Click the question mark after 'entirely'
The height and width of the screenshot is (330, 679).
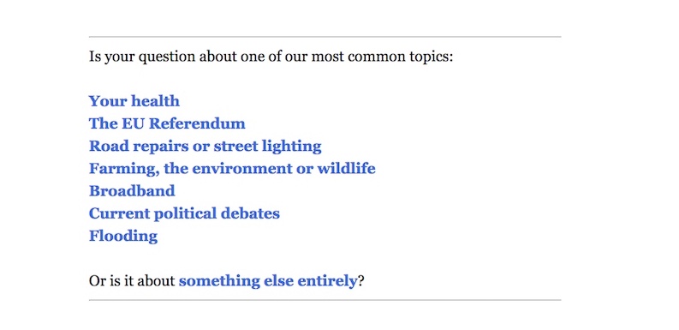[360, 281]
